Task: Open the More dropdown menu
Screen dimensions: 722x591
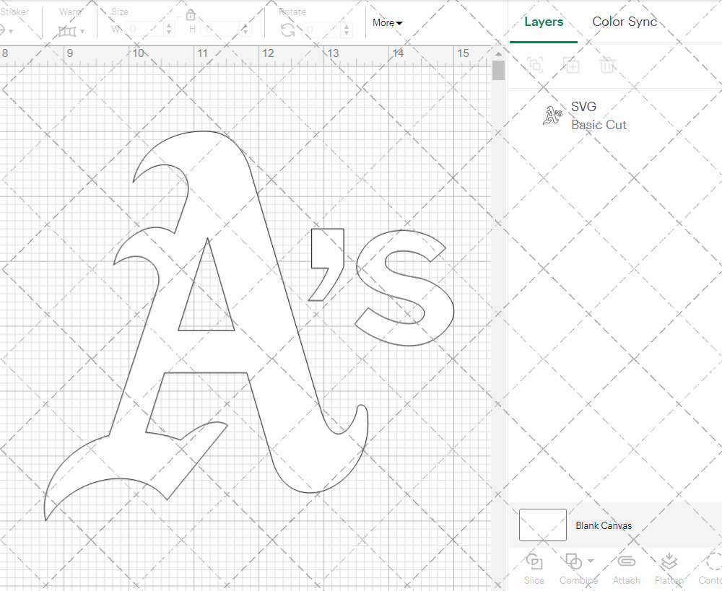Action: click(387, 22)
